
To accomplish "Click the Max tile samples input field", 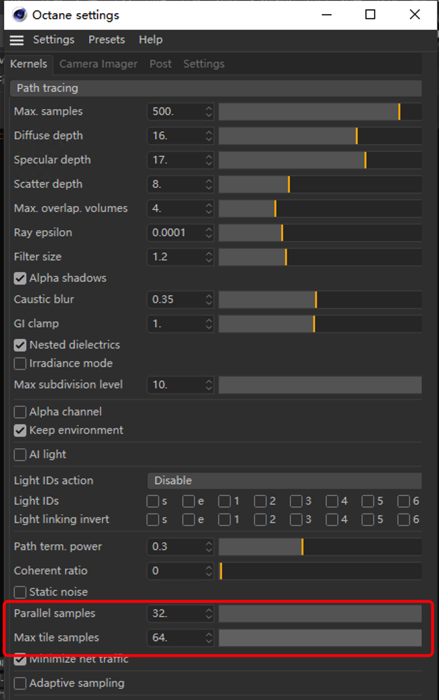I will tap(180, 638).
